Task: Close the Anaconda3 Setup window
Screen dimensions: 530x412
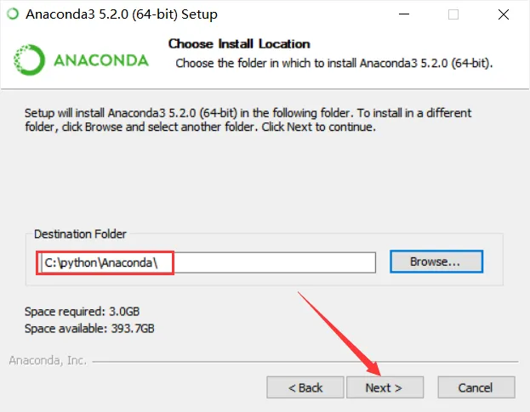Action: (504, 14)
